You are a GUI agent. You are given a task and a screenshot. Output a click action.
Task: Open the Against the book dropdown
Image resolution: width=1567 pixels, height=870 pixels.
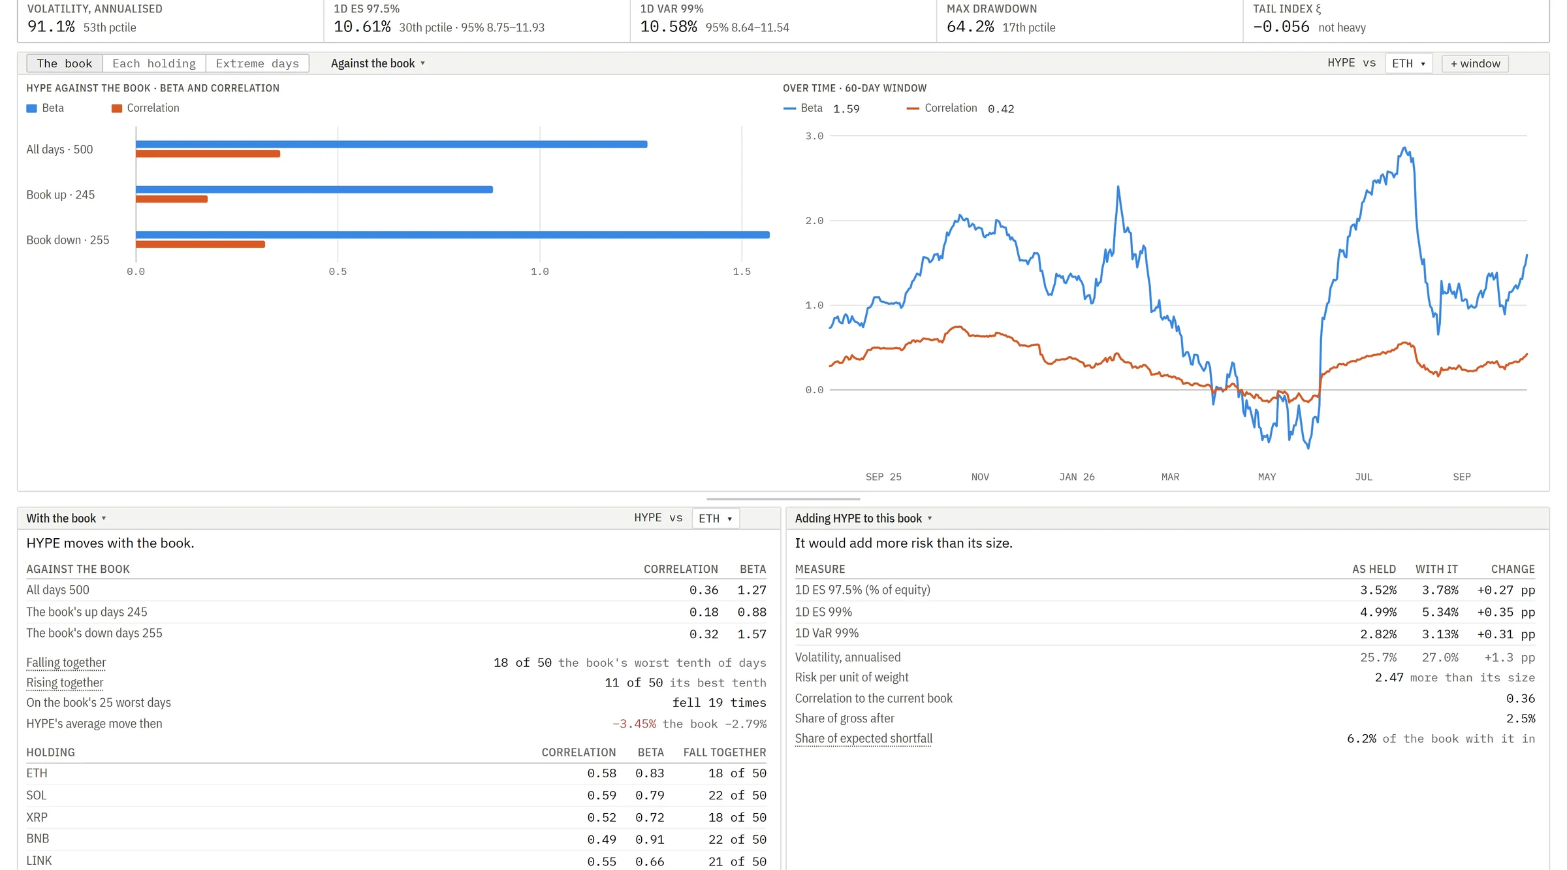click(x=377, y=63)
